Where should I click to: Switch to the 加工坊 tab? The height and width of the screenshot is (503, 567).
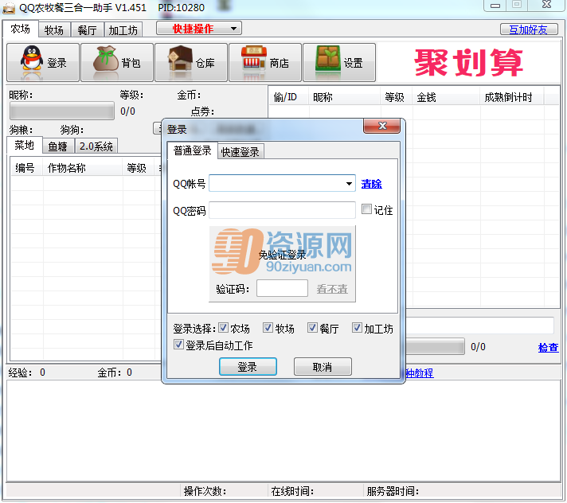pos(123,30)
